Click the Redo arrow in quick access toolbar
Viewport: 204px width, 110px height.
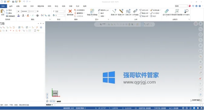27,2
